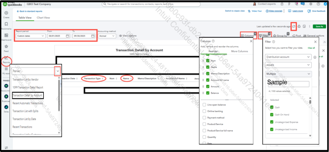
Task: Click Clear all in Filter panel
Action: [x=311, y=48]
